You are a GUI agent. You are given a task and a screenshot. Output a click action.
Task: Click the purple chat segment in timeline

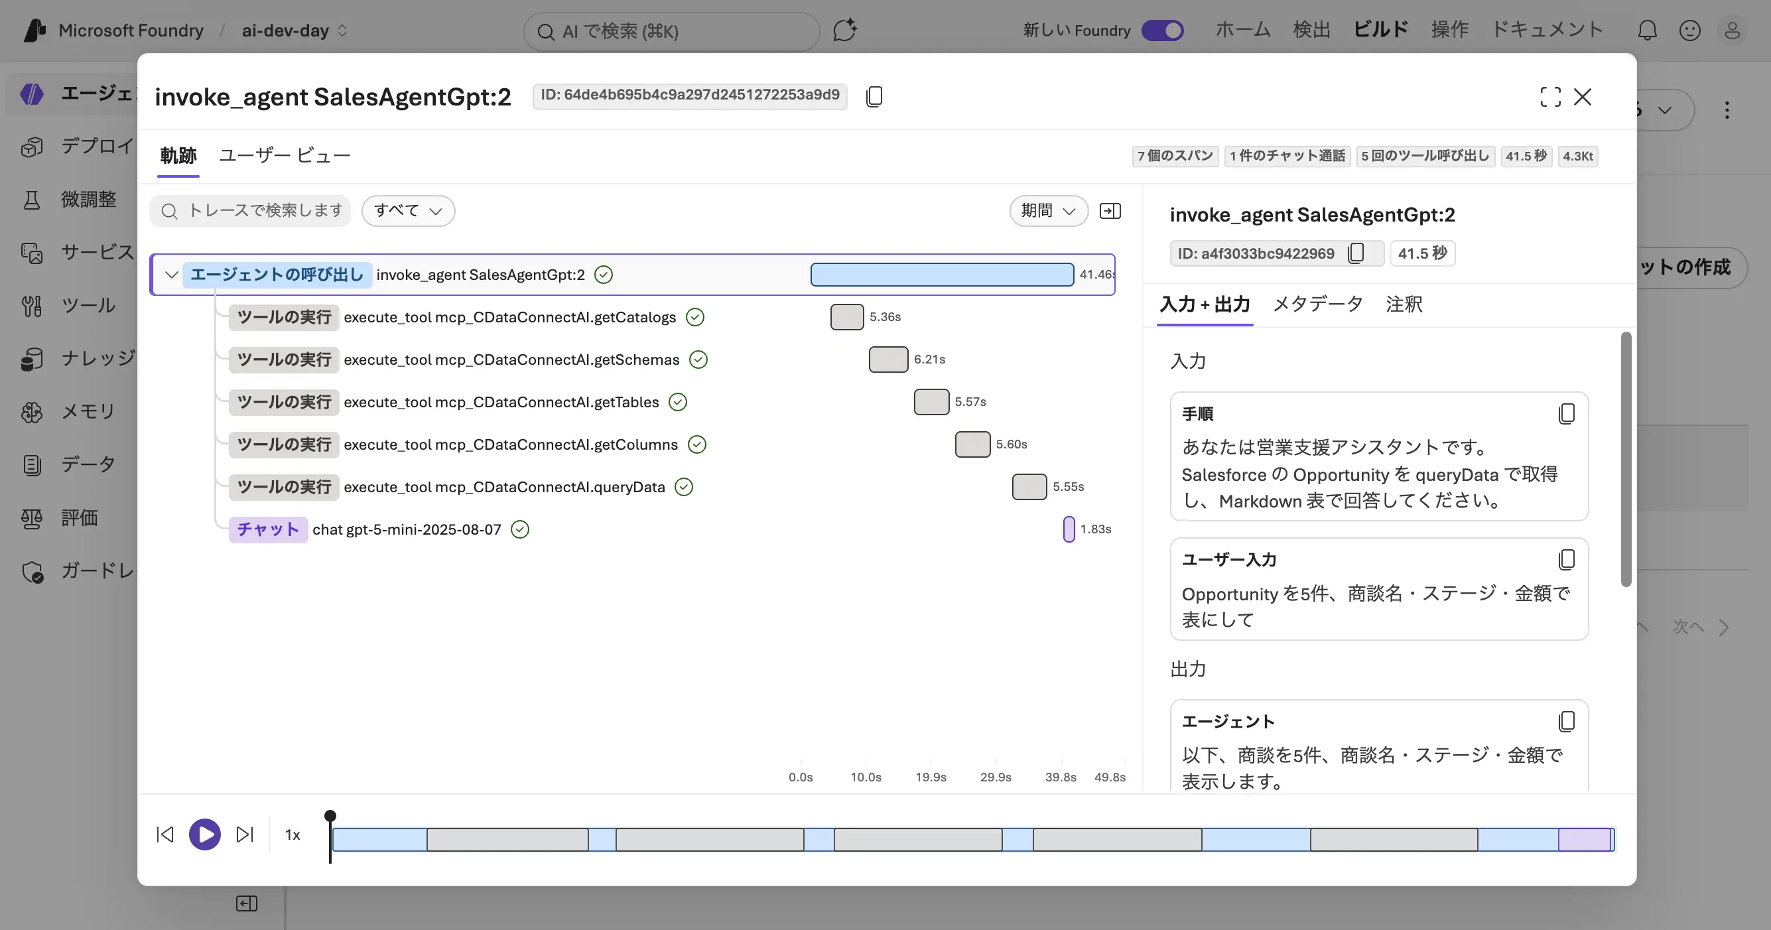coord(1585,840)
